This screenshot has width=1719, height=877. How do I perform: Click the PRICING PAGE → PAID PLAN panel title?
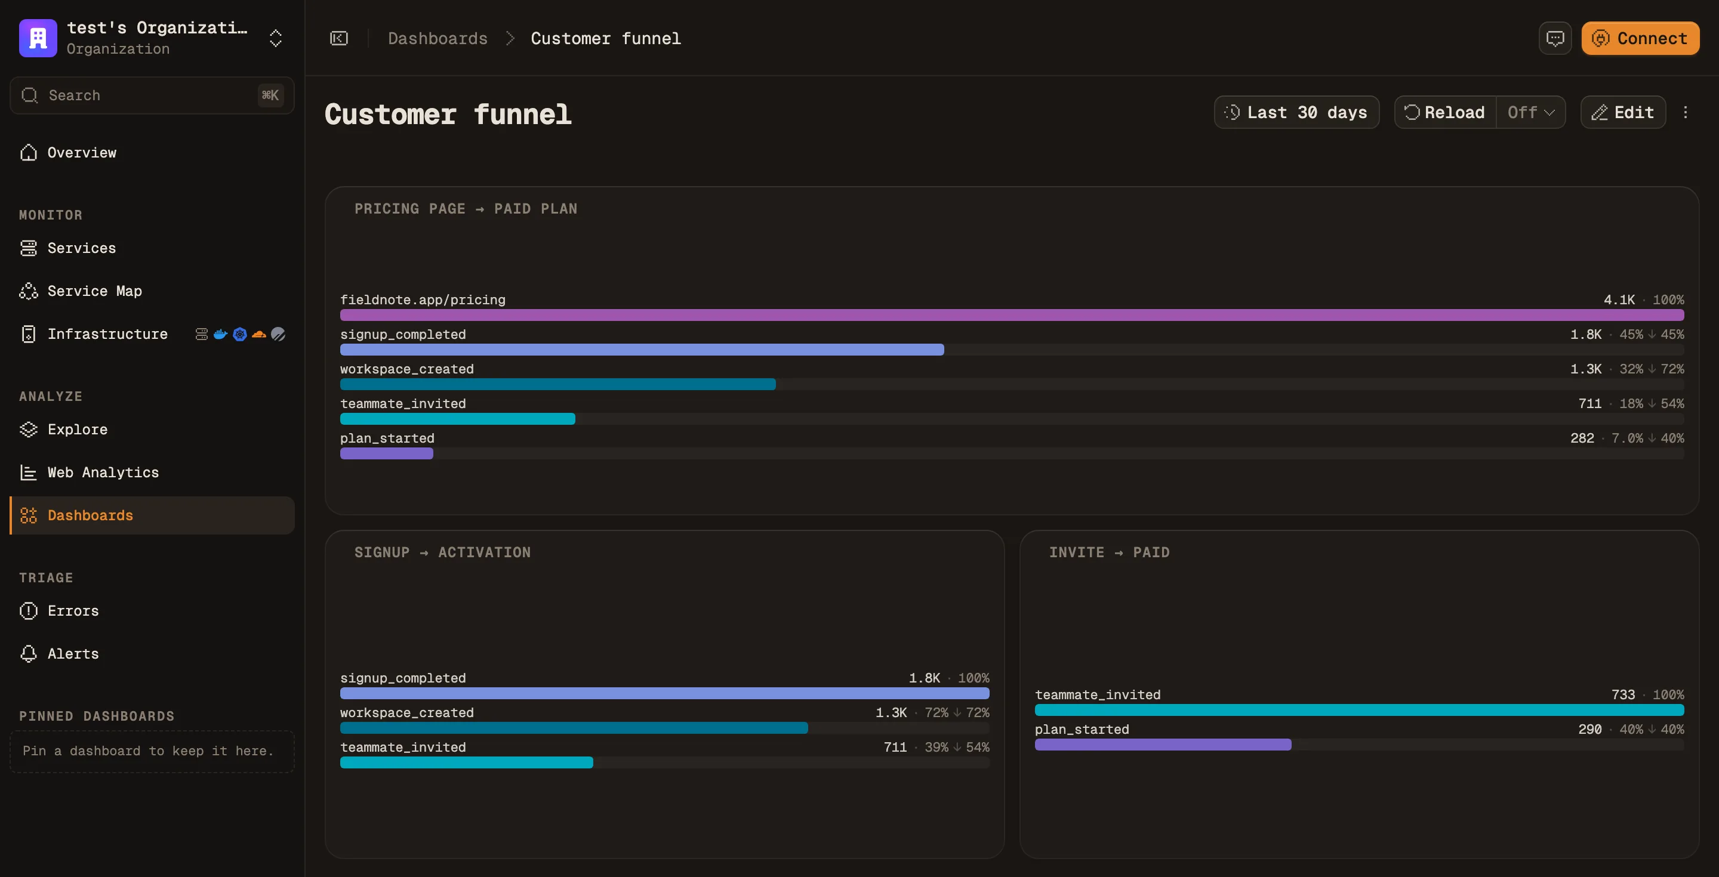466,209
